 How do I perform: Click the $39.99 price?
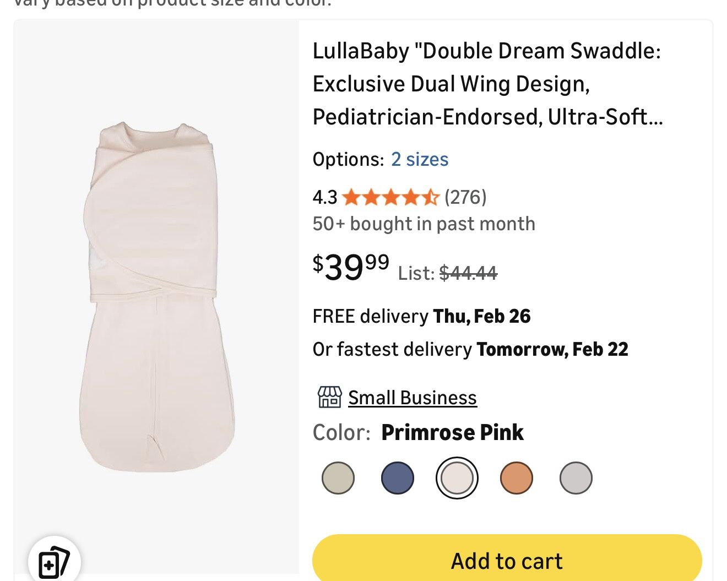tap(351, 268)
